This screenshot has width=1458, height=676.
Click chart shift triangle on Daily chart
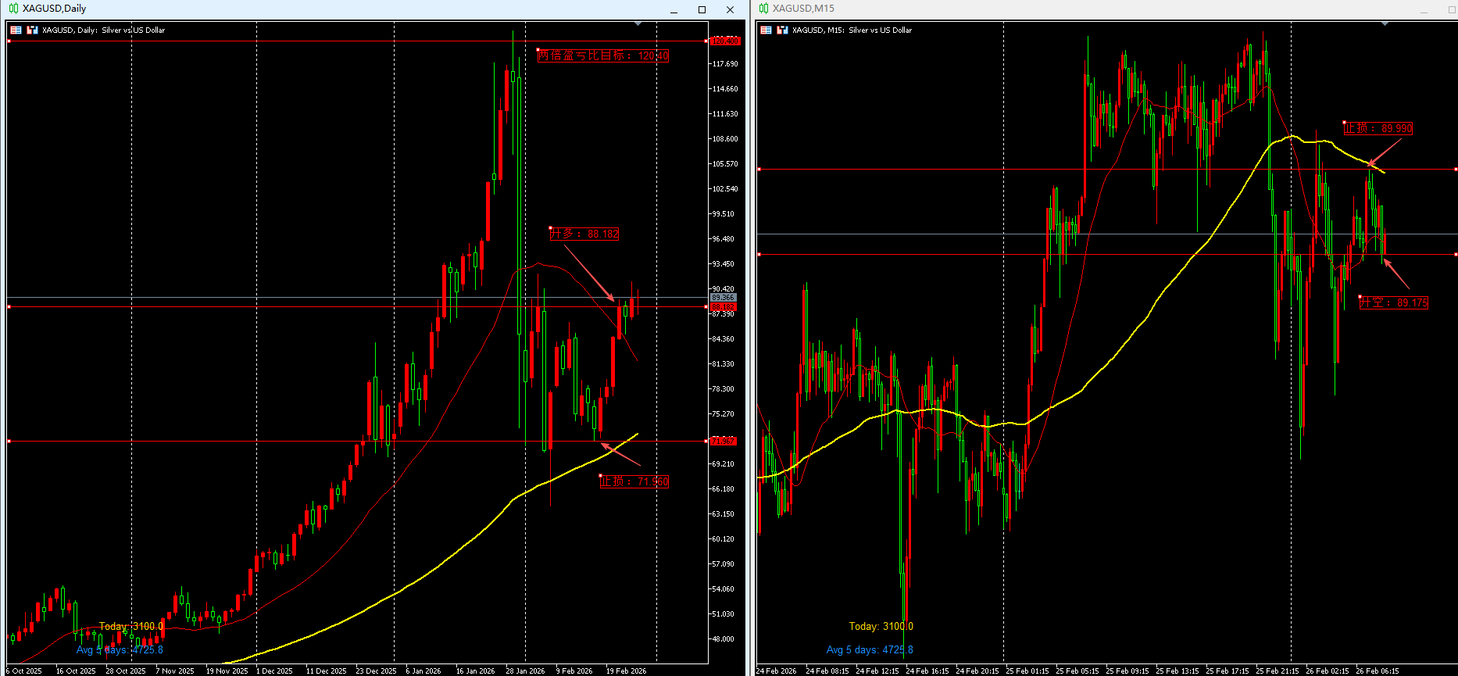(638, 24)
